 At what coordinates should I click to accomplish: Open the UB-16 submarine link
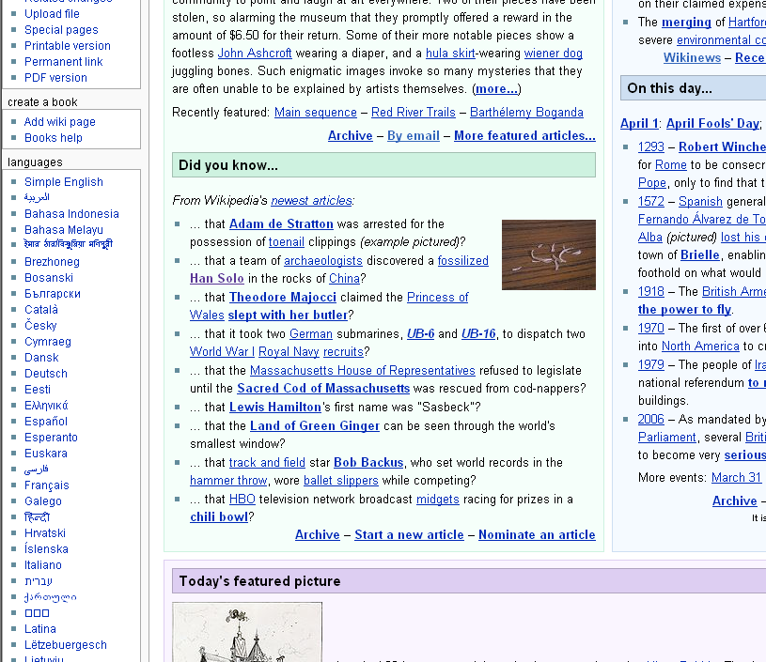tap(478, 334)
